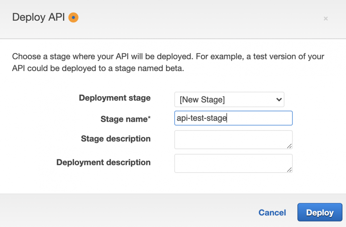Viewport: 346px width, 227px height.
Task: Click the Cancel link
Action: tap(272, 213)
